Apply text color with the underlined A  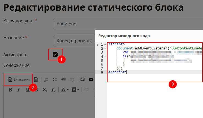[x=63, y=90]
